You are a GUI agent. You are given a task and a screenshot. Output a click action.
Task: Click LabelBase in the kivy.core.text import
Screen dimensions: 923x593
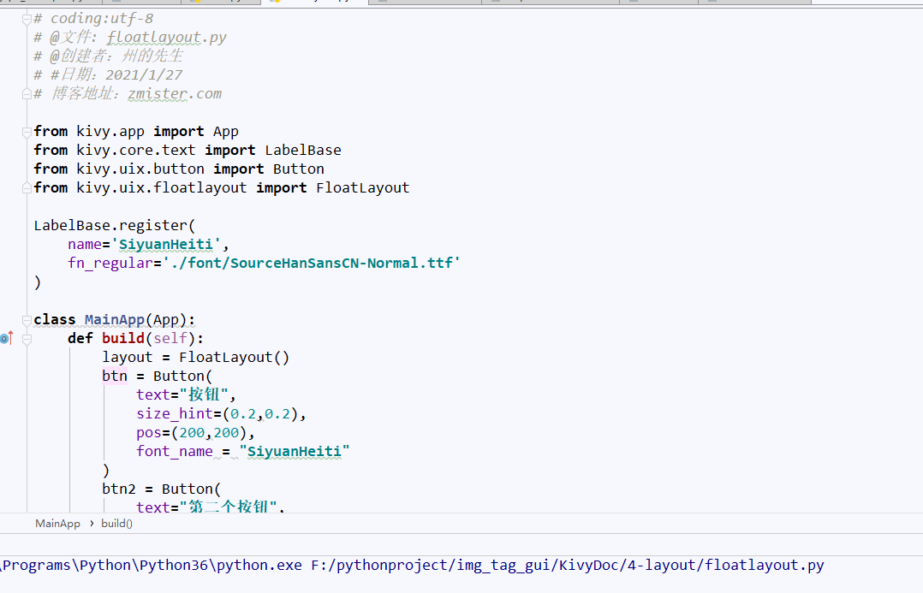(302, 150)
